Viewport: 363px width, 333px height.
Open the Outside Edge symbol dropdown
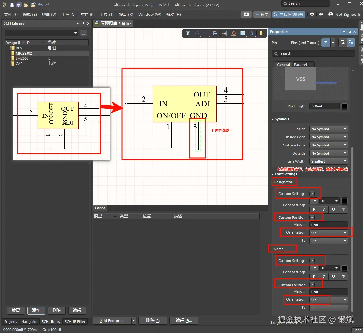(329, 145)
